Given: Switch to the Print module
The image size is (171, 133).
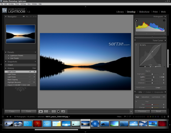Looking at the screenshot, I should click(x=155, y=12).
